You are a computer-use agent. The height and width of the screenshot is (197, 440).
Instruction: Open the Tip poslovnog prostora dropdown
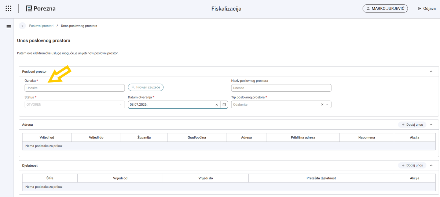[281, 105]
